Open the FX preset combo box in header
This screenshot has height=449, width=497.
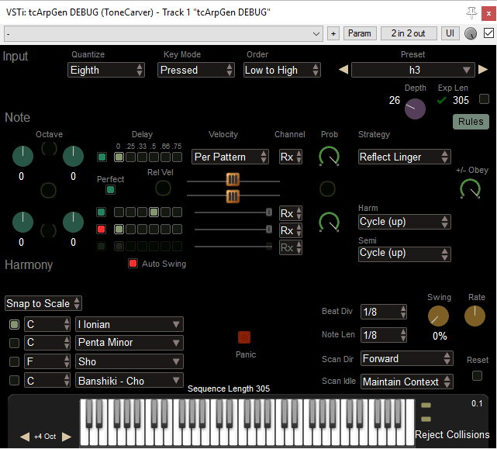click(x=164, y=33)
